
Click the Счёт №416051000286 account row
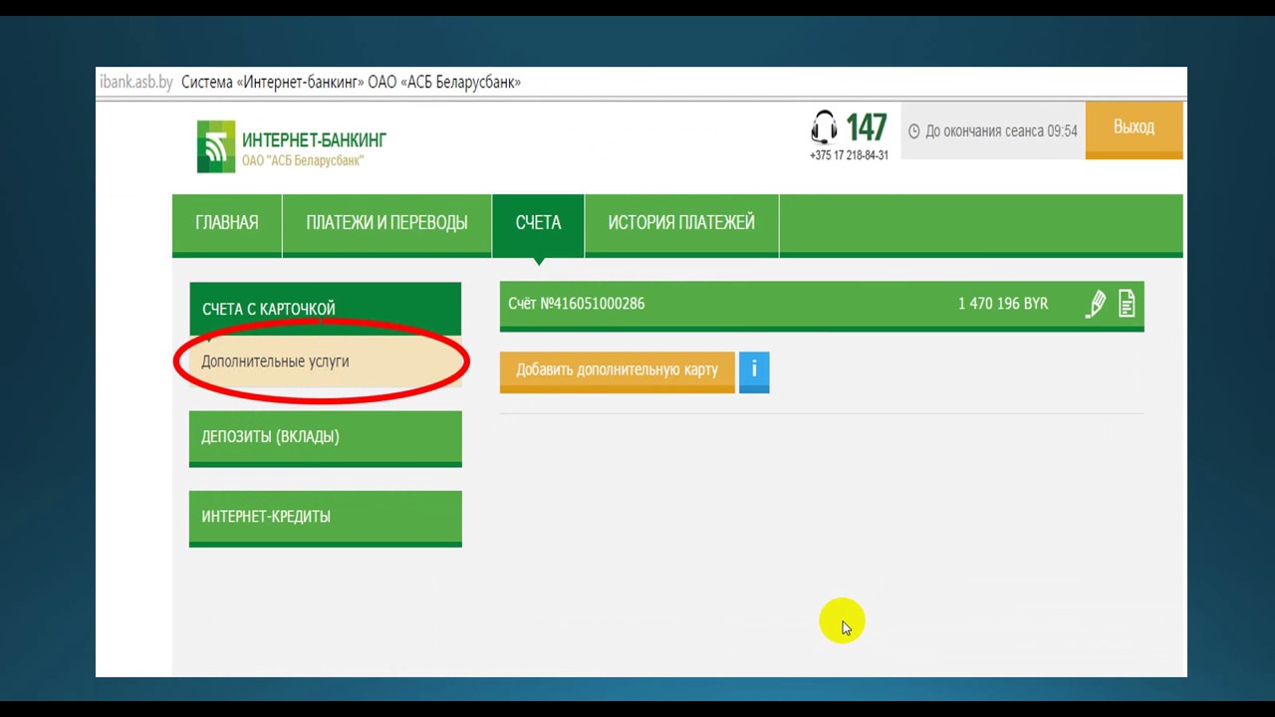click(x=822, y=305)
